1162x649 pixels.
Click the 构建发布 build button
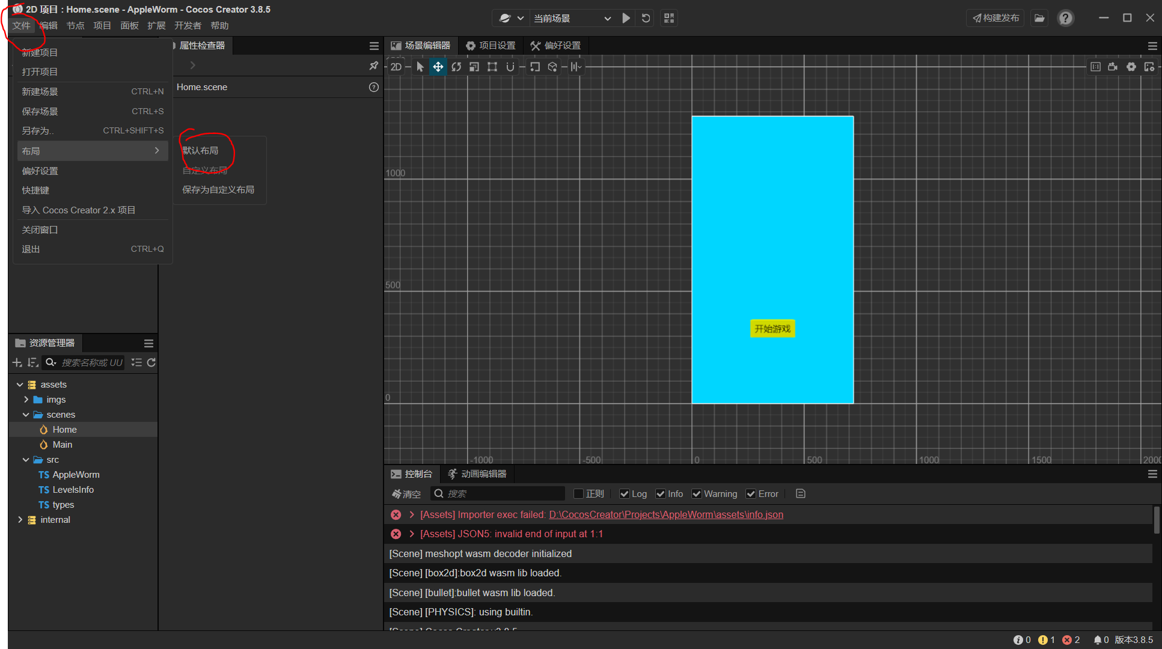point(996,18)
